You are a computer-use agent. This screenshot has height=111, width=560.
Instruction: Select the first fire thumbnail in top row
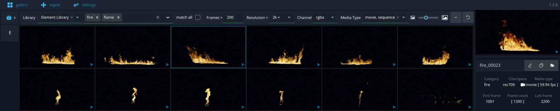coord(57,47)
